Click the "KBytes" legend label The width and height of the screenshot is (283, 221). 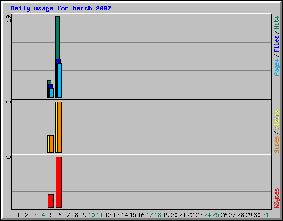point(277,198)
